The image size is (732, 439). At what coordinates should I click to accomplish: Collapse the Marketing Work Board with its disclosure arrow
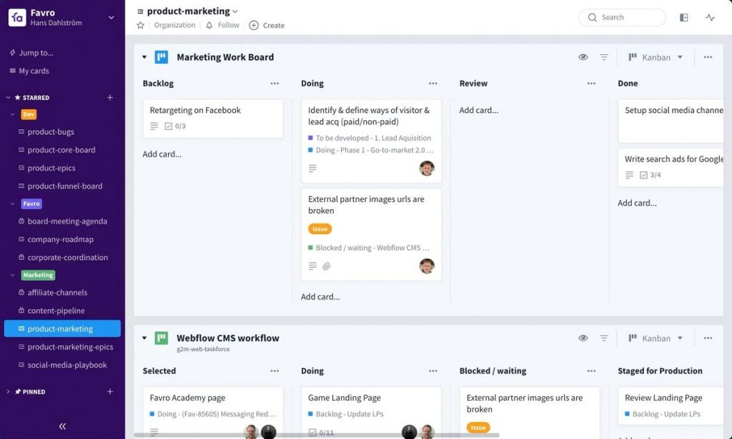[x=144, y=57]
